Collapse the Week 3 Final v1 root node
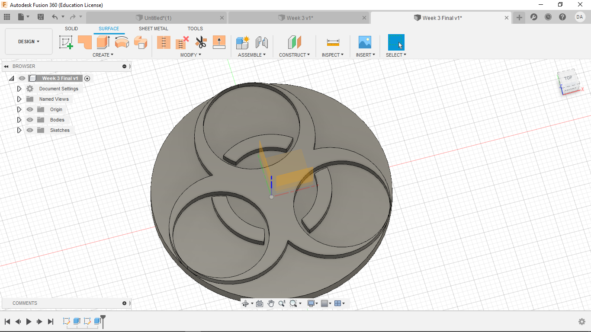The height and width of the screenshot is (332, 591). click(12, 78)
